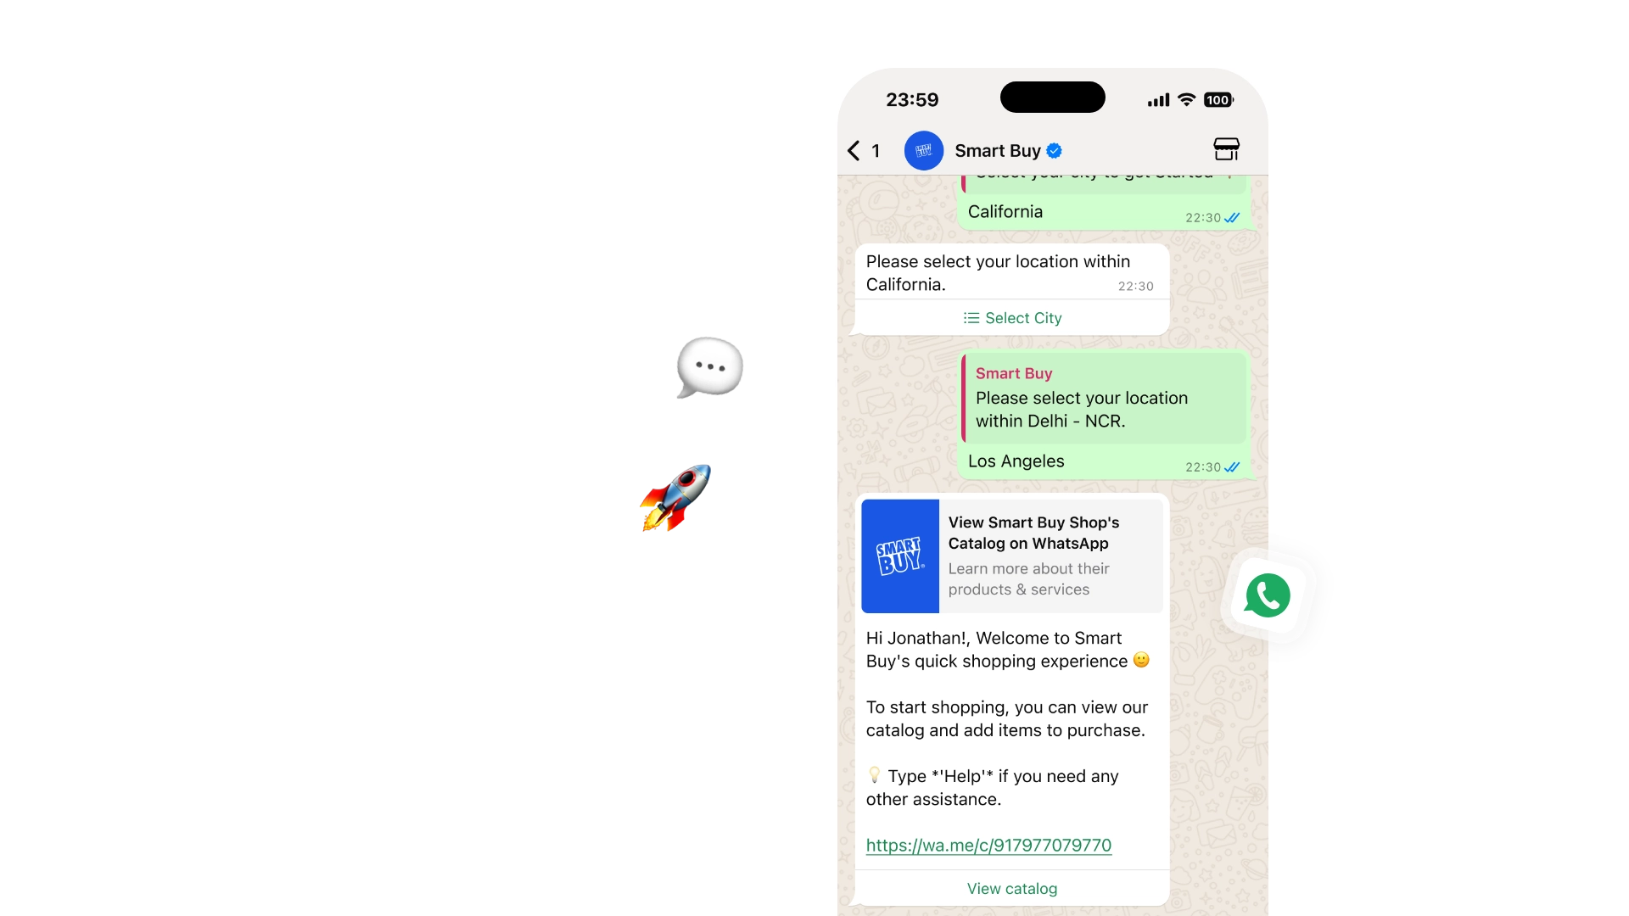Viewport: 1629px width, 916px height.
Task: Toggle battery percentage display indicator
Action: 1218,99
